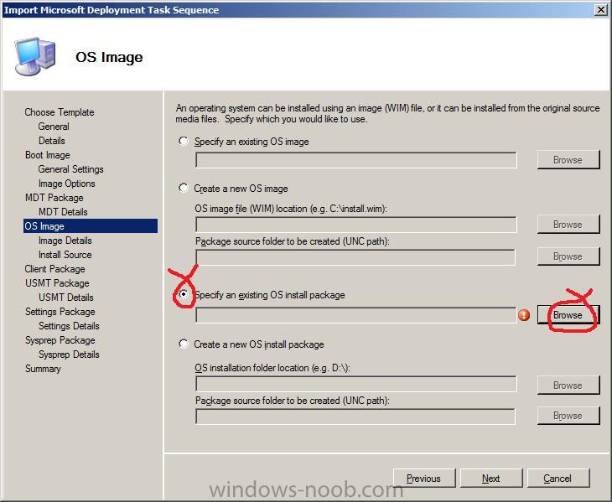The image size is (612, 502).
Task: Select 'Specify an existing OS image' radio
Action: click(x=184, y=141)
